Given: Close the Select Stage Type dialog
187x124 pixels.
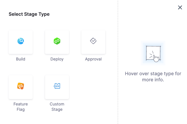Looking at the screenshot, I should point(180,8).
